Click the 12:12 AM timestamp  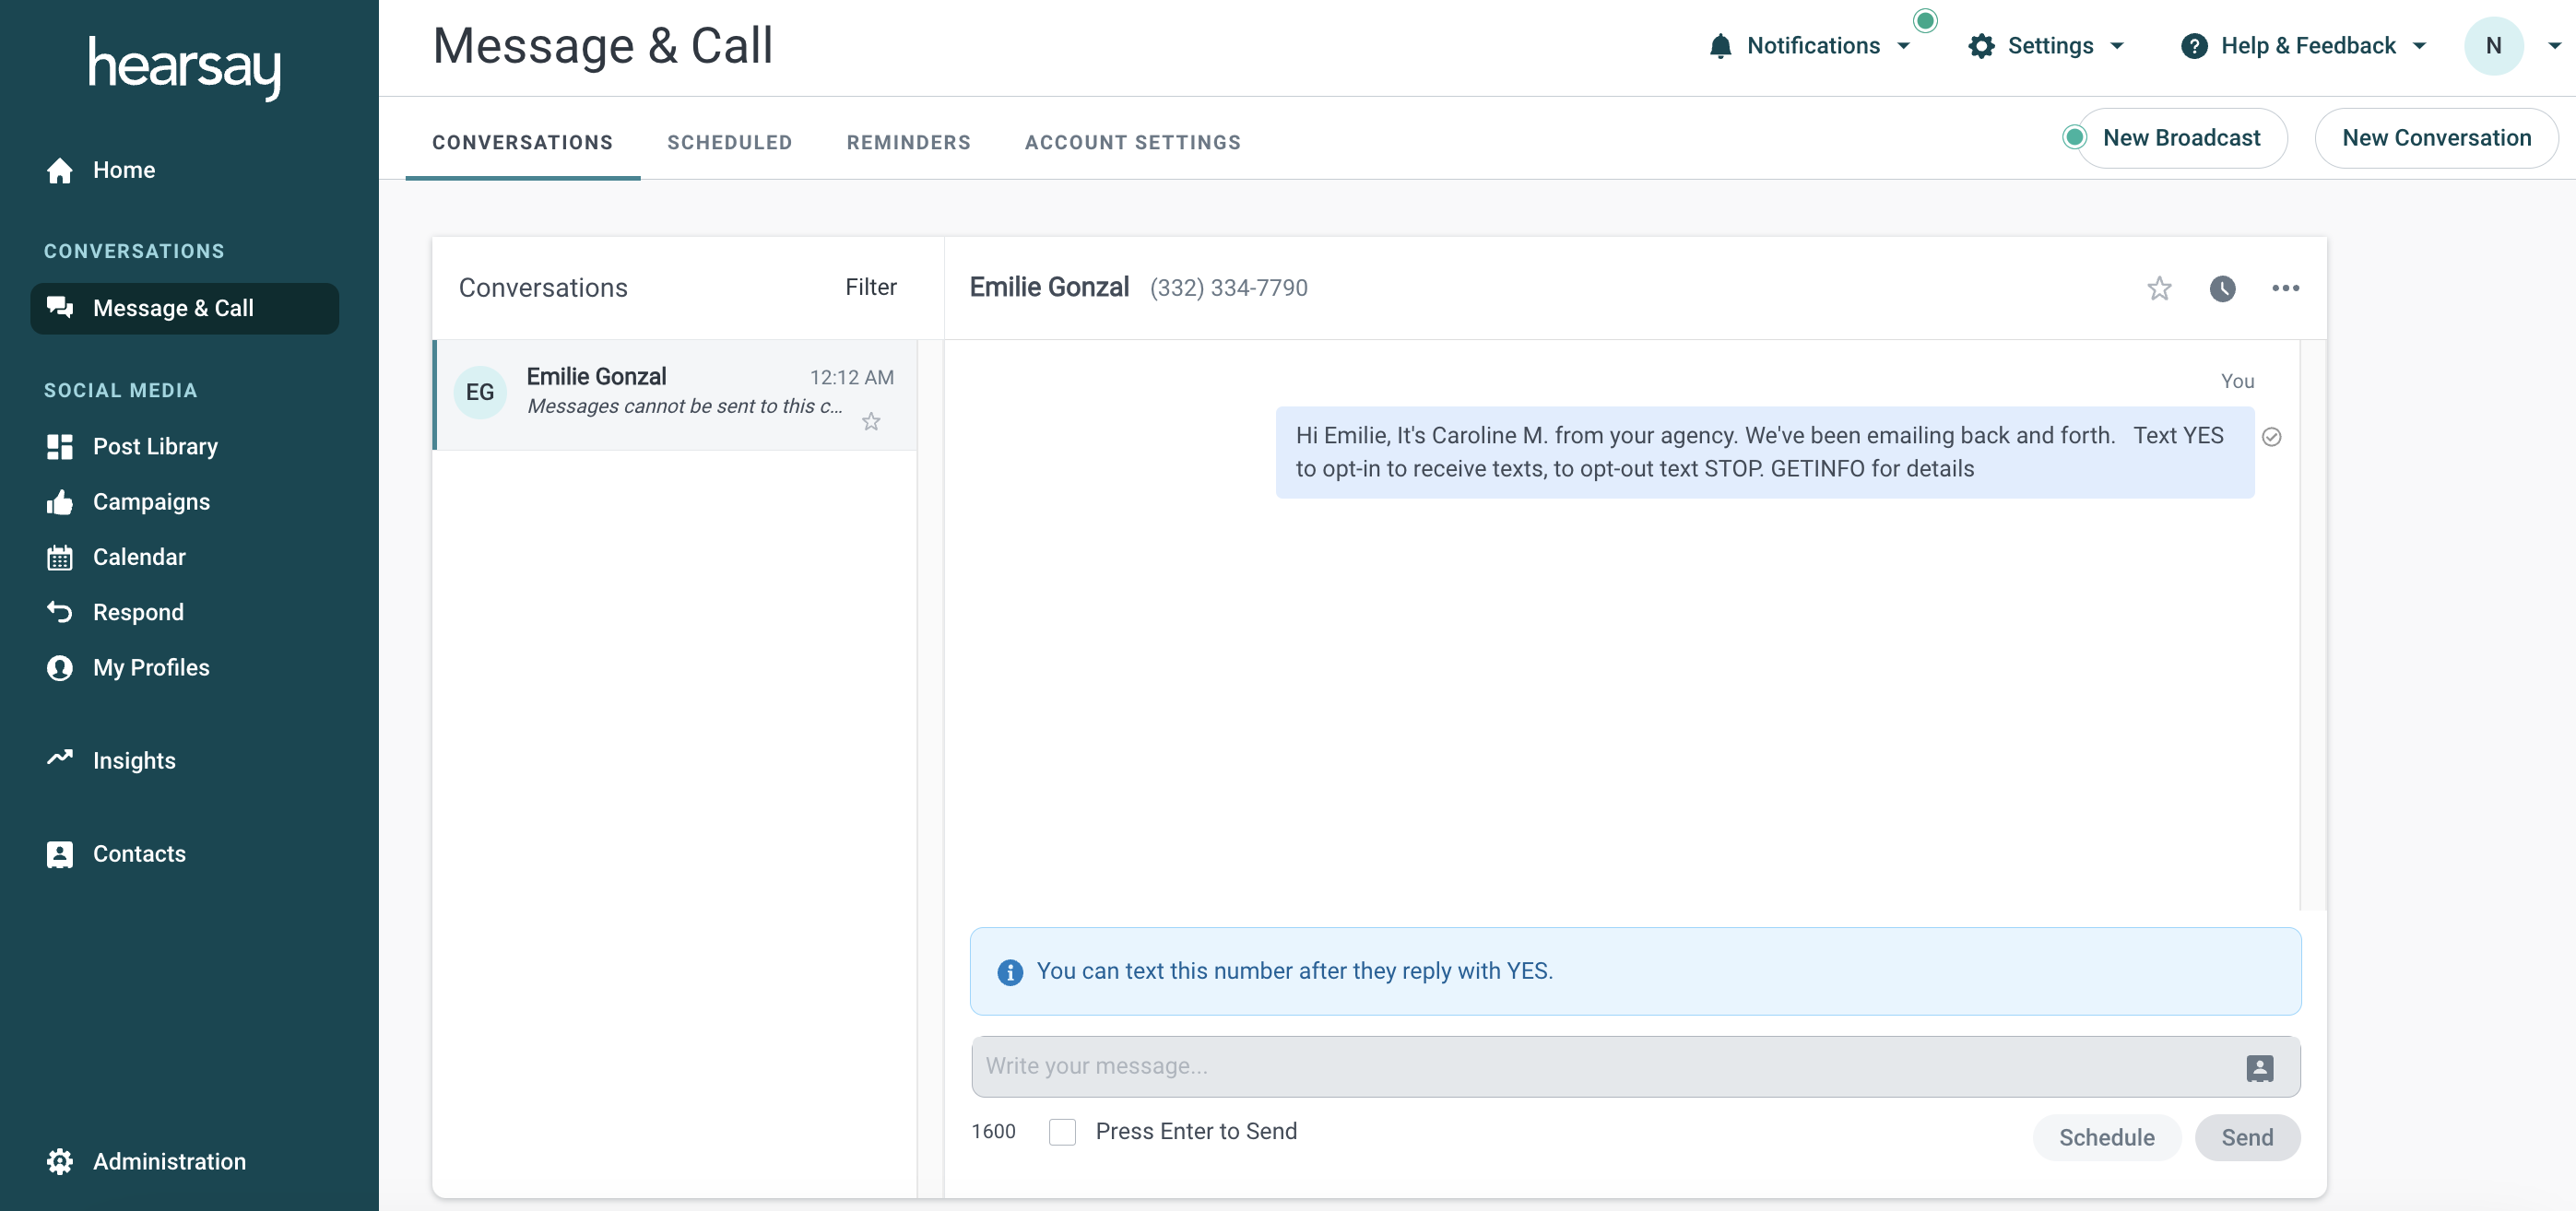click(x=851, y=378)
